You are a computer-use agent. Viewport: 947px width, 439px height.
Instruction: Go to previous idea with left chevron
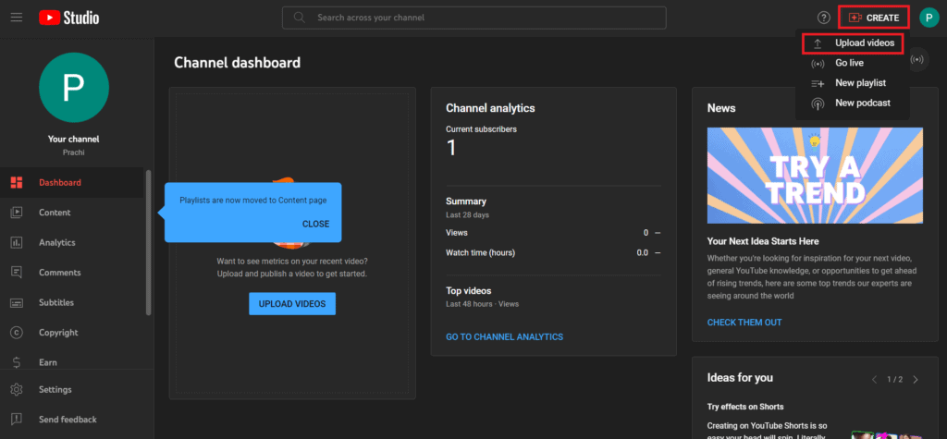tap(874, 379)
